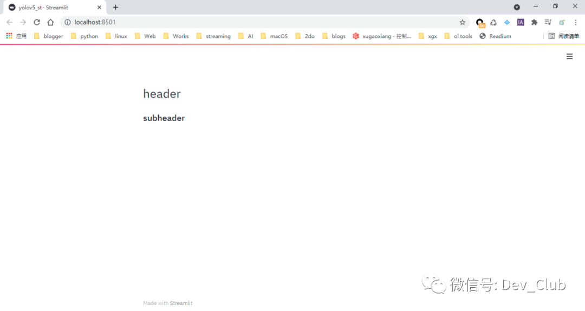Open the blogs bookmarks folder

pyautogui.click(x=334, y=36)
